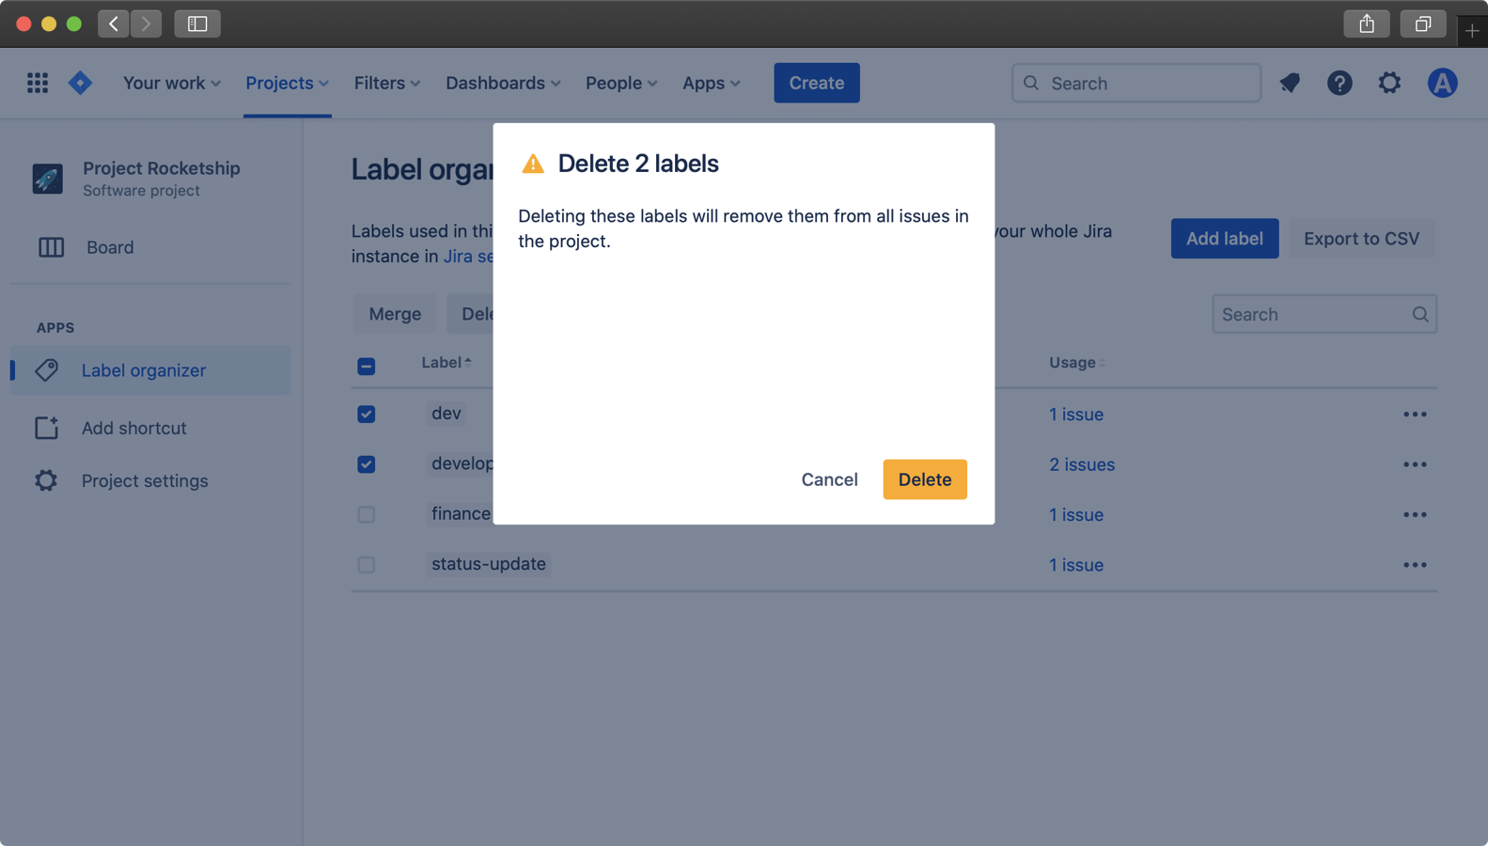Expand the People dropdown
Image resolution: width=1488 pixels, height=846 pixels.
621,83
